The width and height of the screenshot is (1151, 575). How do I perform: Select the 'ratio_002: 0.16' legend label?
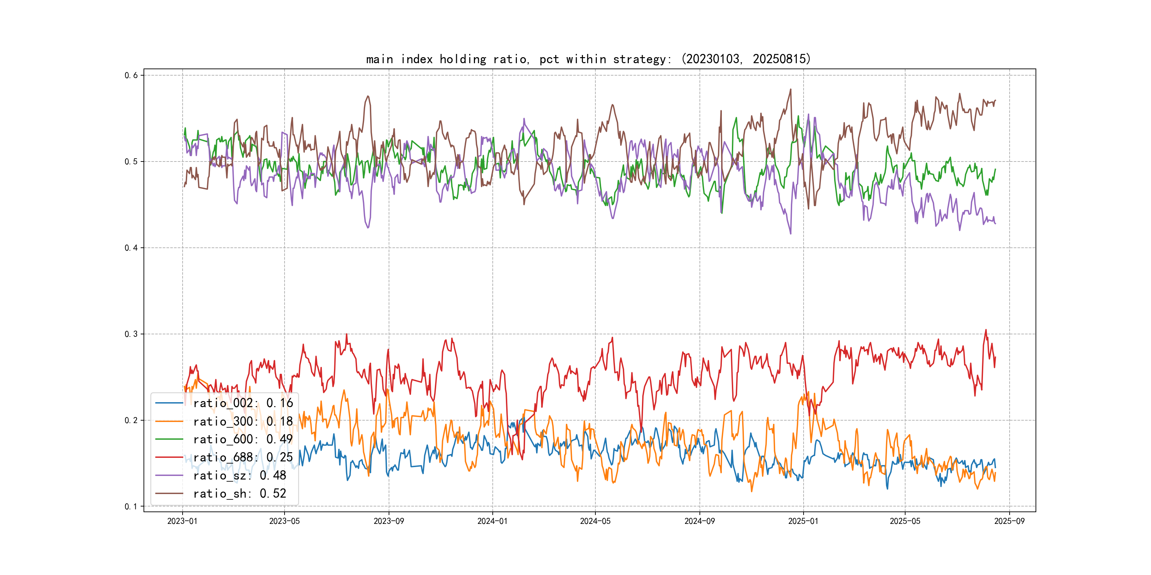tap(243, 403)
